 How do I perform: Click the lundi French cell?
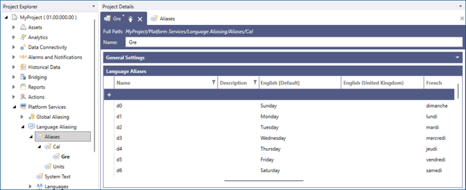pyautogui.click(x=431, y=116)
